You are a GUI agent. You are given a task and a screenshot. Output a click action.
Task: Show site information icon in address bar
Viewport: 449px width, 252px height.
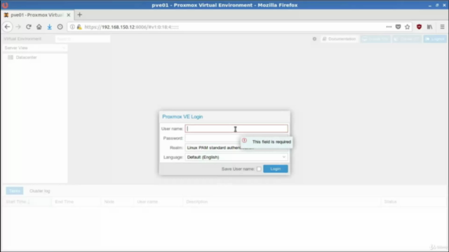point(72,27)
